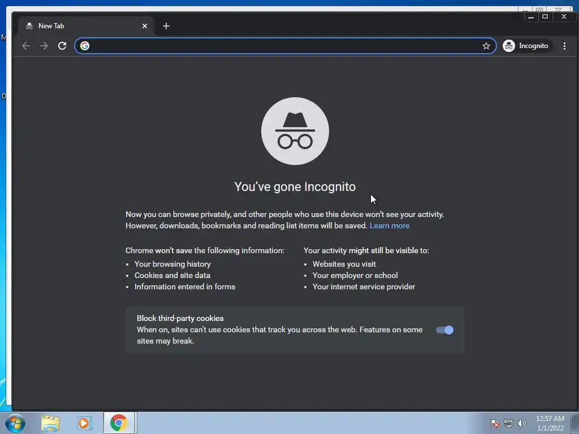Open Windows Explorer from the taskbar
Screen dimensions: 579x434
[50, 423]
